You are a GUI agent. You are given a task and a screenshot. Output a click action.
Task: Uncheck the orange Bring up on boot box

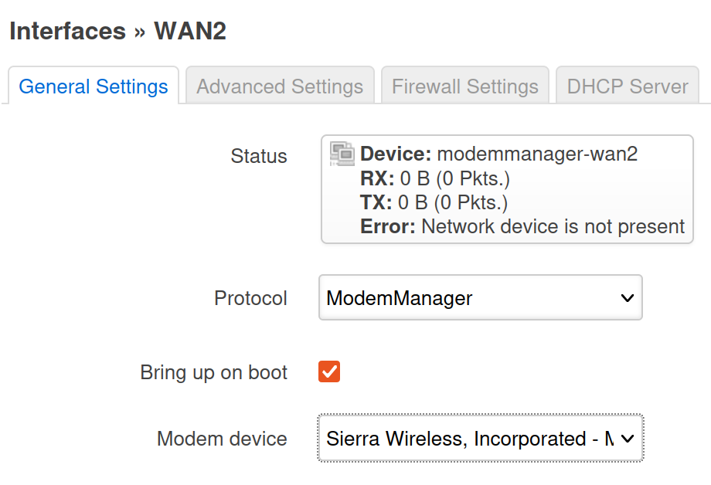(328, 371)
